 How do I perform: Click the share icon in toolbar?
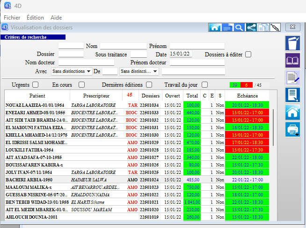point(251,28)
